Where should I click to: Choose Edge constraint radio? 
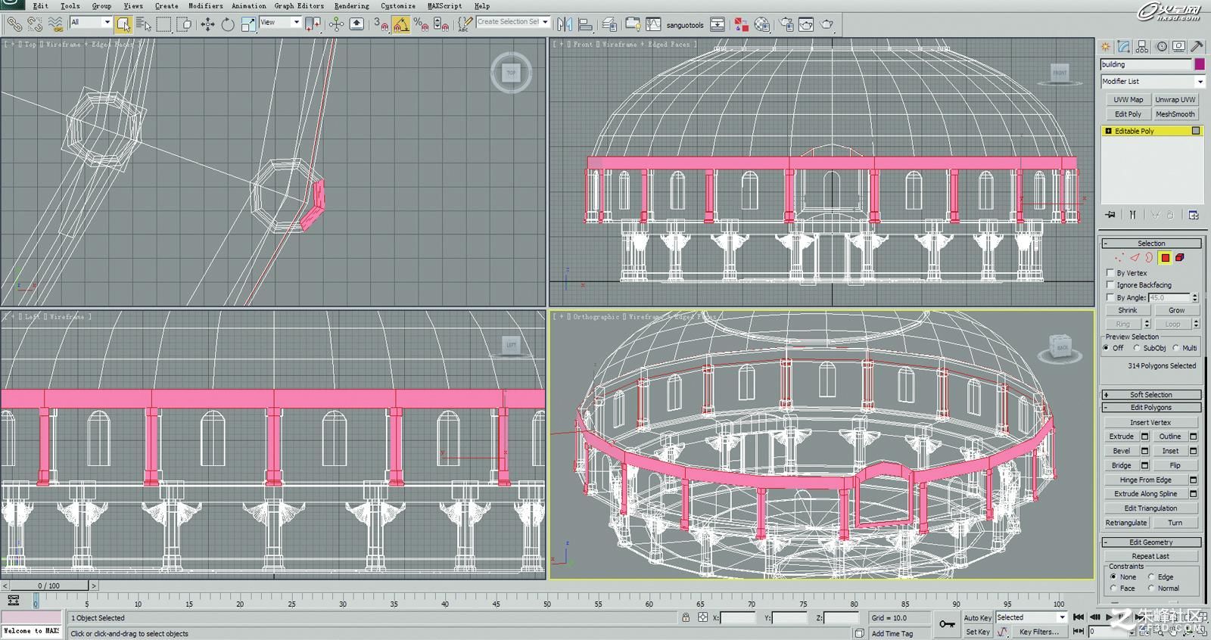[1151, 576]
